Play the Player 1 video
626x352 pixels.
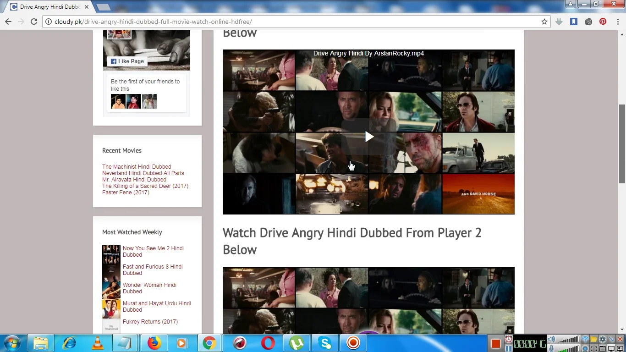pyautogui.click(x=369, y=137)
